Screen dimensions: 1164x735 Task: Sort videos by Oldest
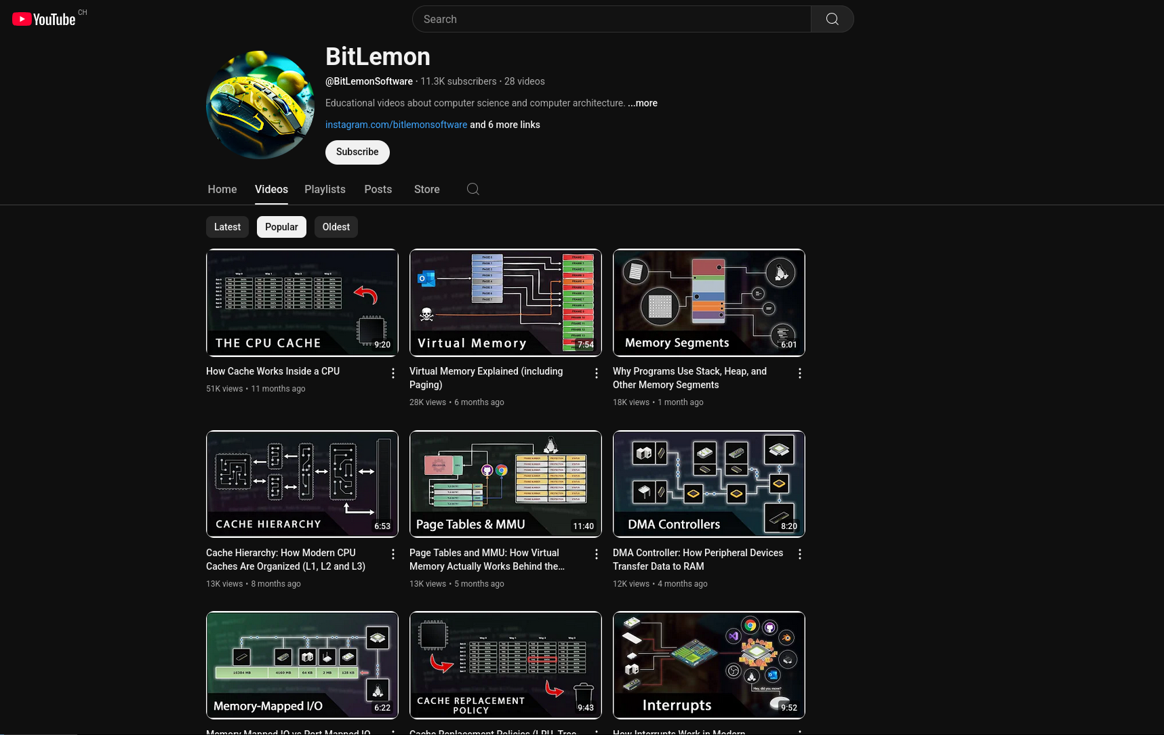tap(336, 227)
